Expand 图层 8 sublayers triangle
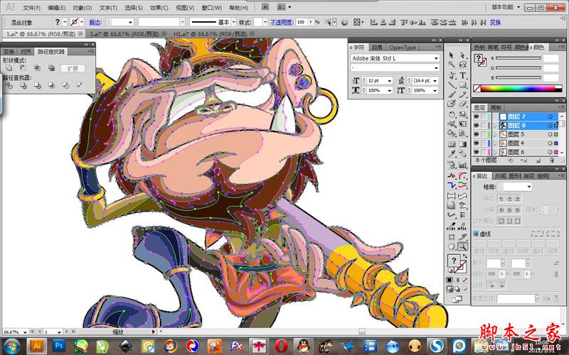 495,126
